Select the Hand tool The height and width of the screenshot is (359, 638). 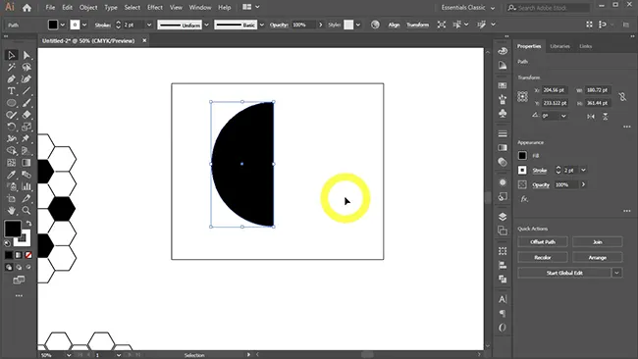12,211
